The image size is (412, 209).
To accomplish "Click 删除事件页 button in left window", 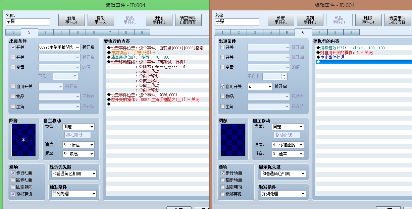I will [159, 20].
